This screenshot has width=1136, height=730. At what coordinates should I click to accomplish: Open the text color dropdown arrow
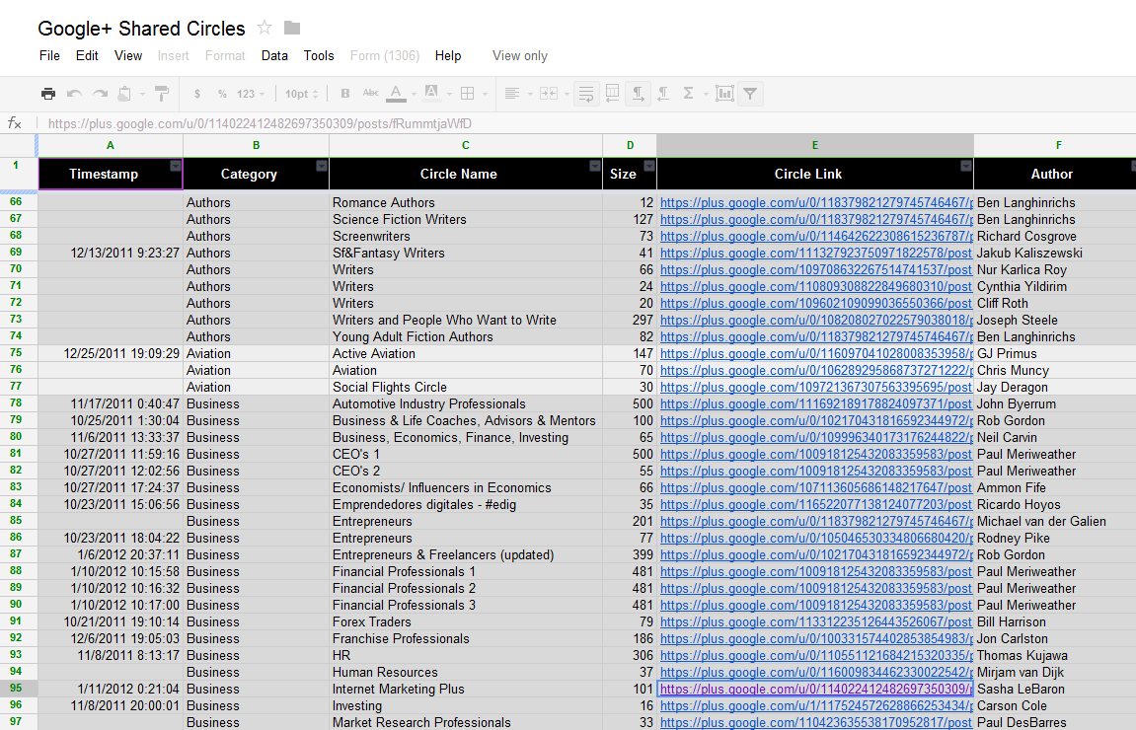[x=414, y=94]
